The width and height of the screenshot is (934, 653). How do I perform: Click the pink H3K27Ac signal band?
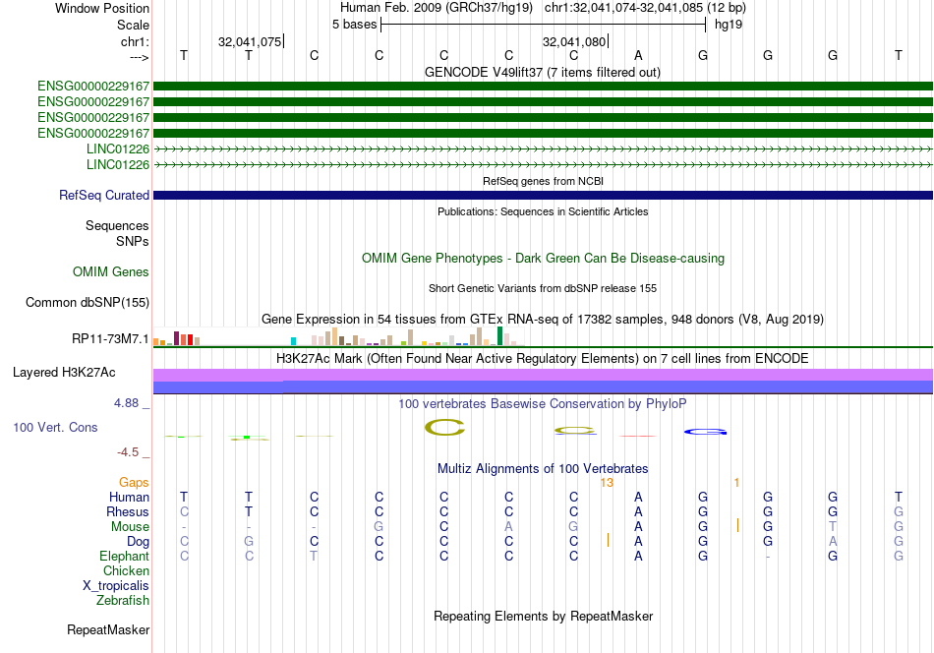click(543, 375)
